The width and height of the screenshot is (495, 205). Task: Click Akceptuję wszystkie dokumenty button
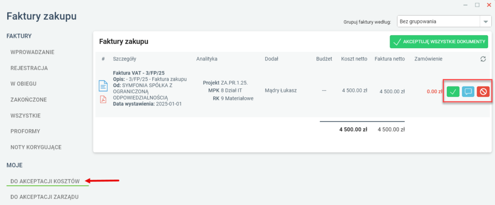(439, 42)
